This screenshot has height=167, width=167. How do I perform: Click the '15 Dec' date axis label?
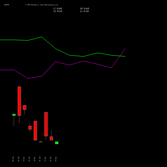[x=34, y=159]
